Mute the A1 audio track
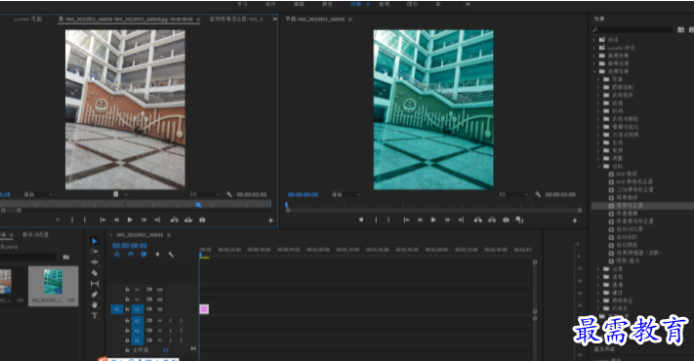 [x=160, y=321]
